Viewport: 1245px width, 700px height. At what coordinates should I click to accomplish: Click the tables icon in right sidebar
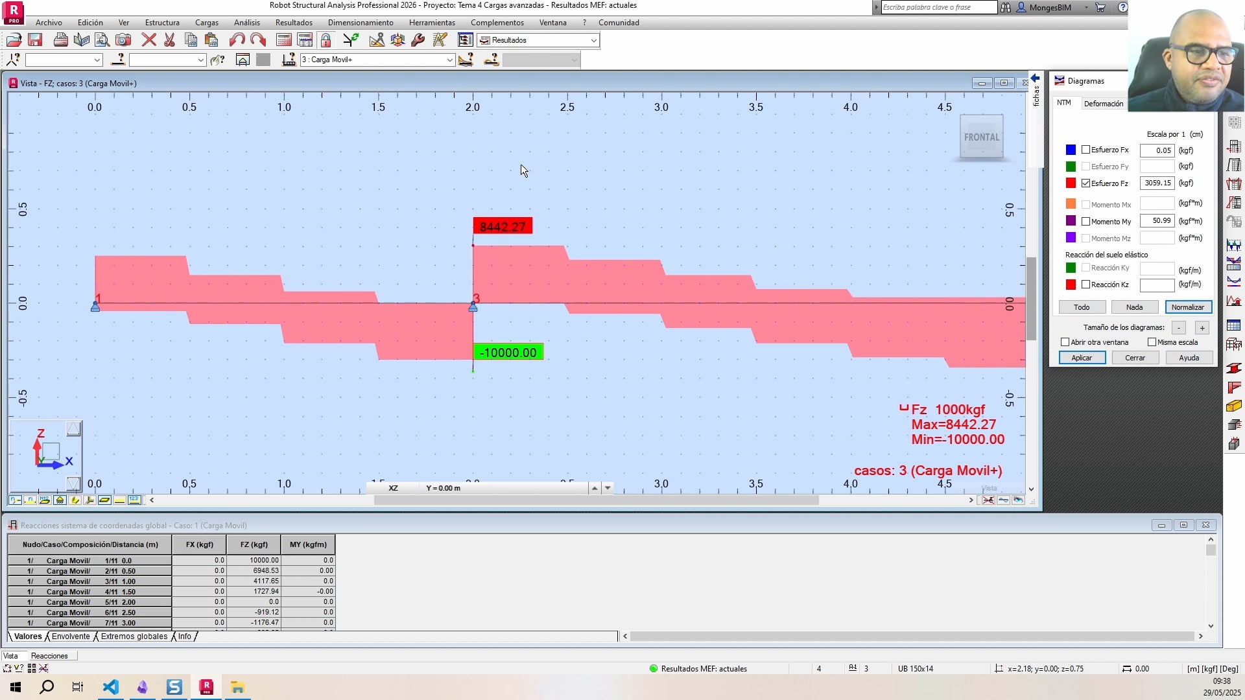pos(1234,325)
